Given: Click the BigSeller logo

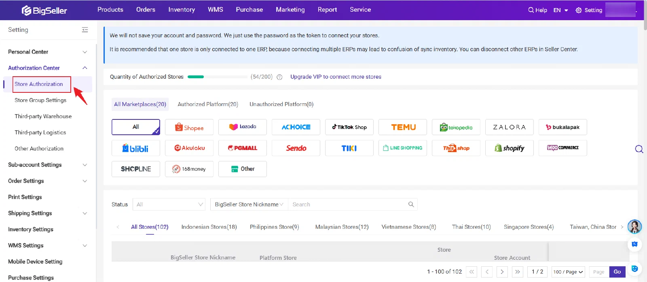Looking at the screenshot, I should click(44, 10).
